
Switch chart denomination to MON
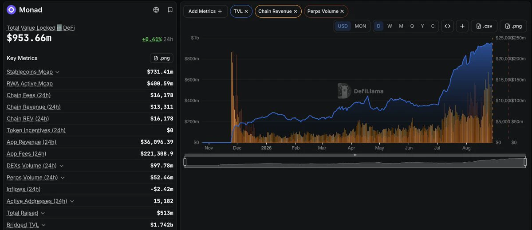tap(360, 26)
